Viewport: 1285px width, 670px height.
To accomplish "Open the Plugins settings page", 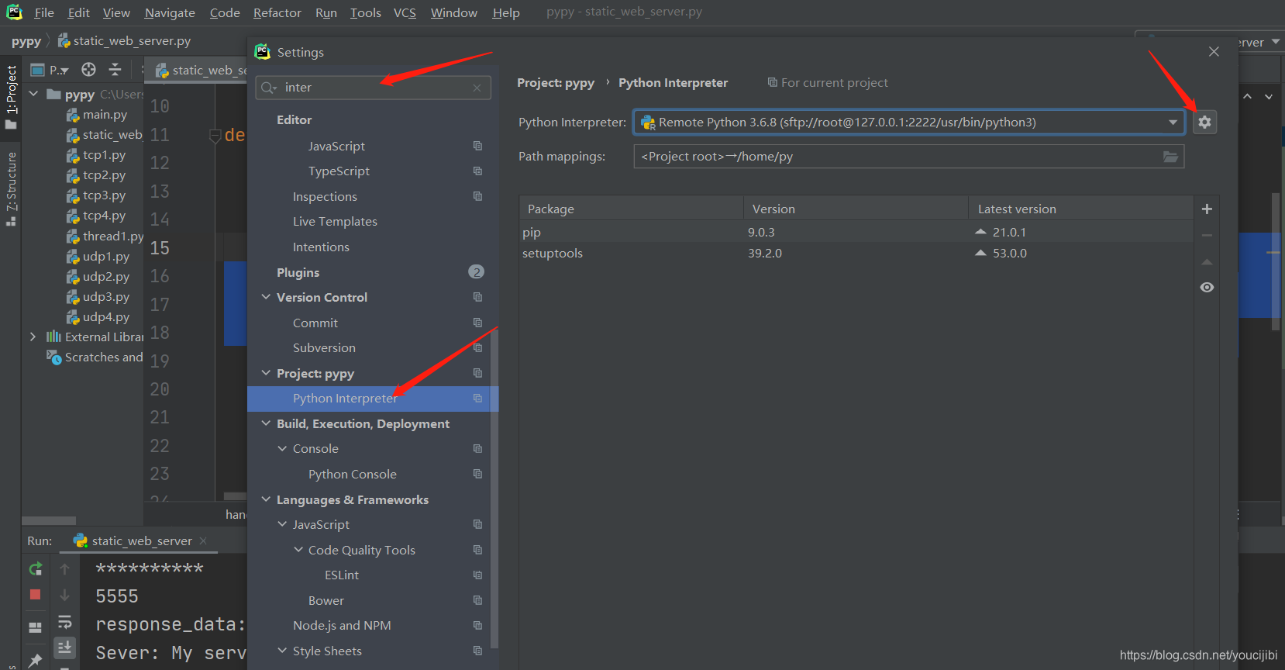I will [x=298, y=272].
